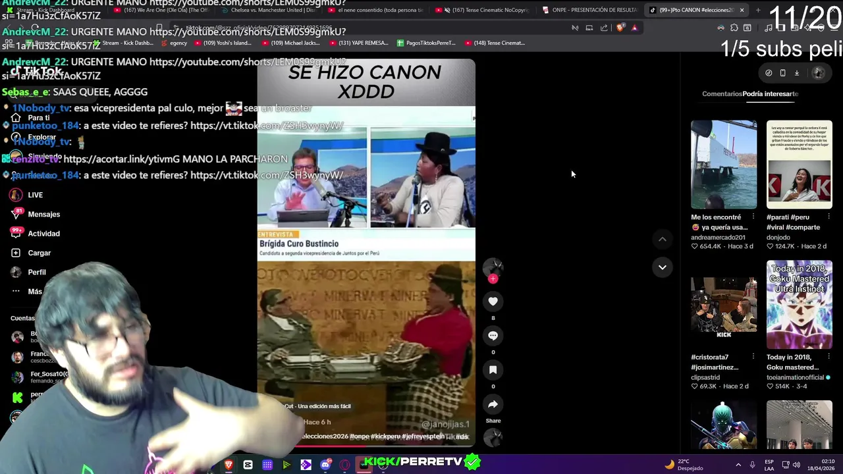Open the 'Today in 2018, Goku' thumbnail
Image resolution: width=843 pixels, height=474 pixels.
(x=799, y=304)
